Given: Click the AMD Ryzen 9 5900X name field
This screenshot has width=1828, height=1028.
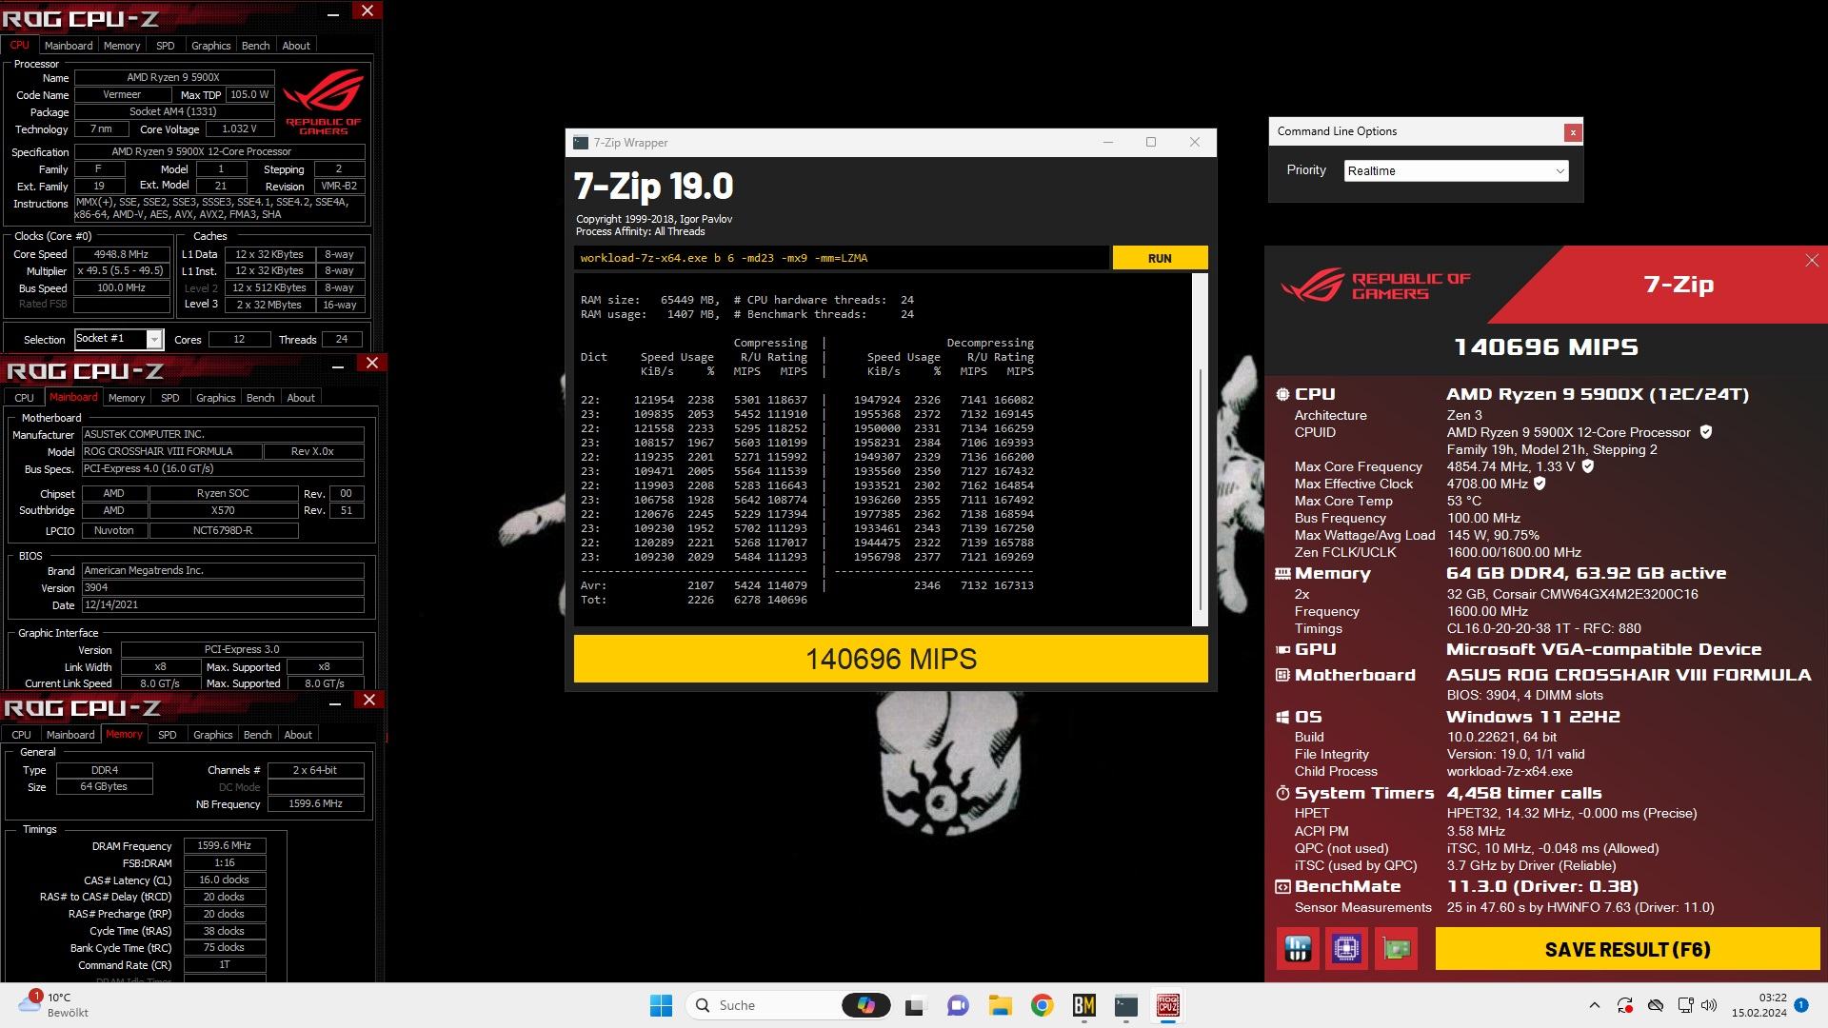Looking at the screenshot, I should pyautogui.click(x=174, y=77).
